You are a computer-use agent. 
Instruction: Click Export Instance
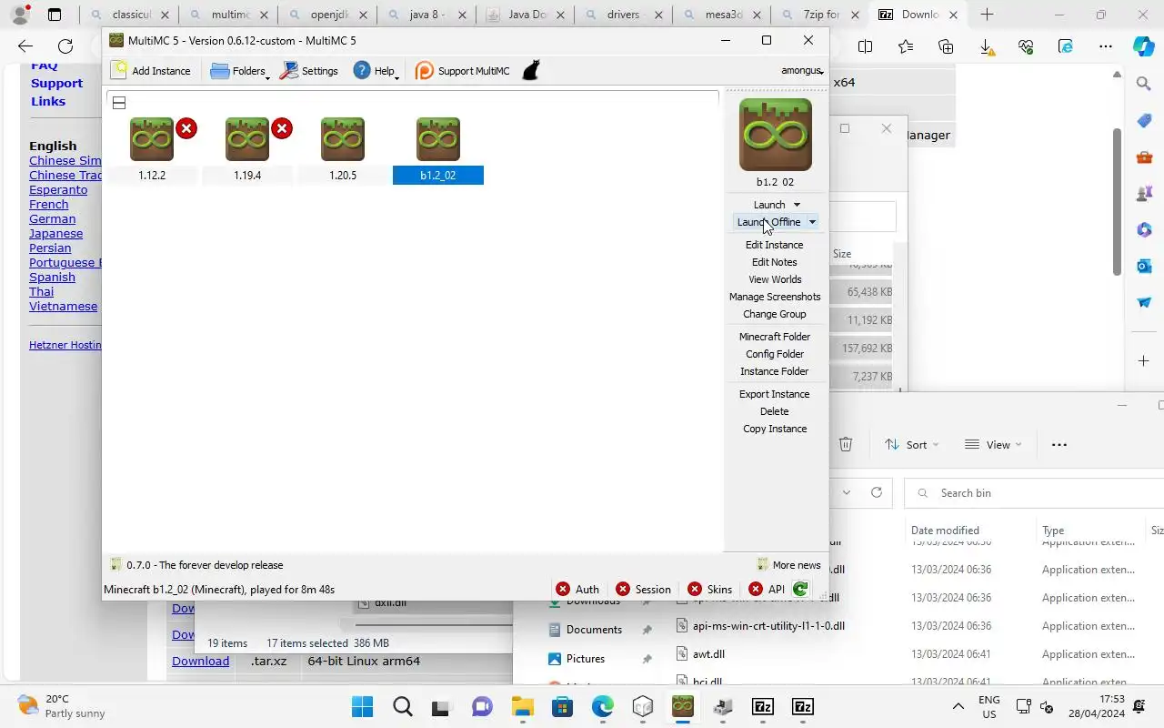(x=775, y=394)
